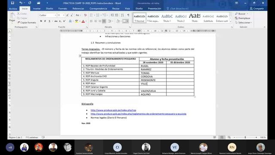
Task: Open the Archivo tab
Action: tap(13, 9)
